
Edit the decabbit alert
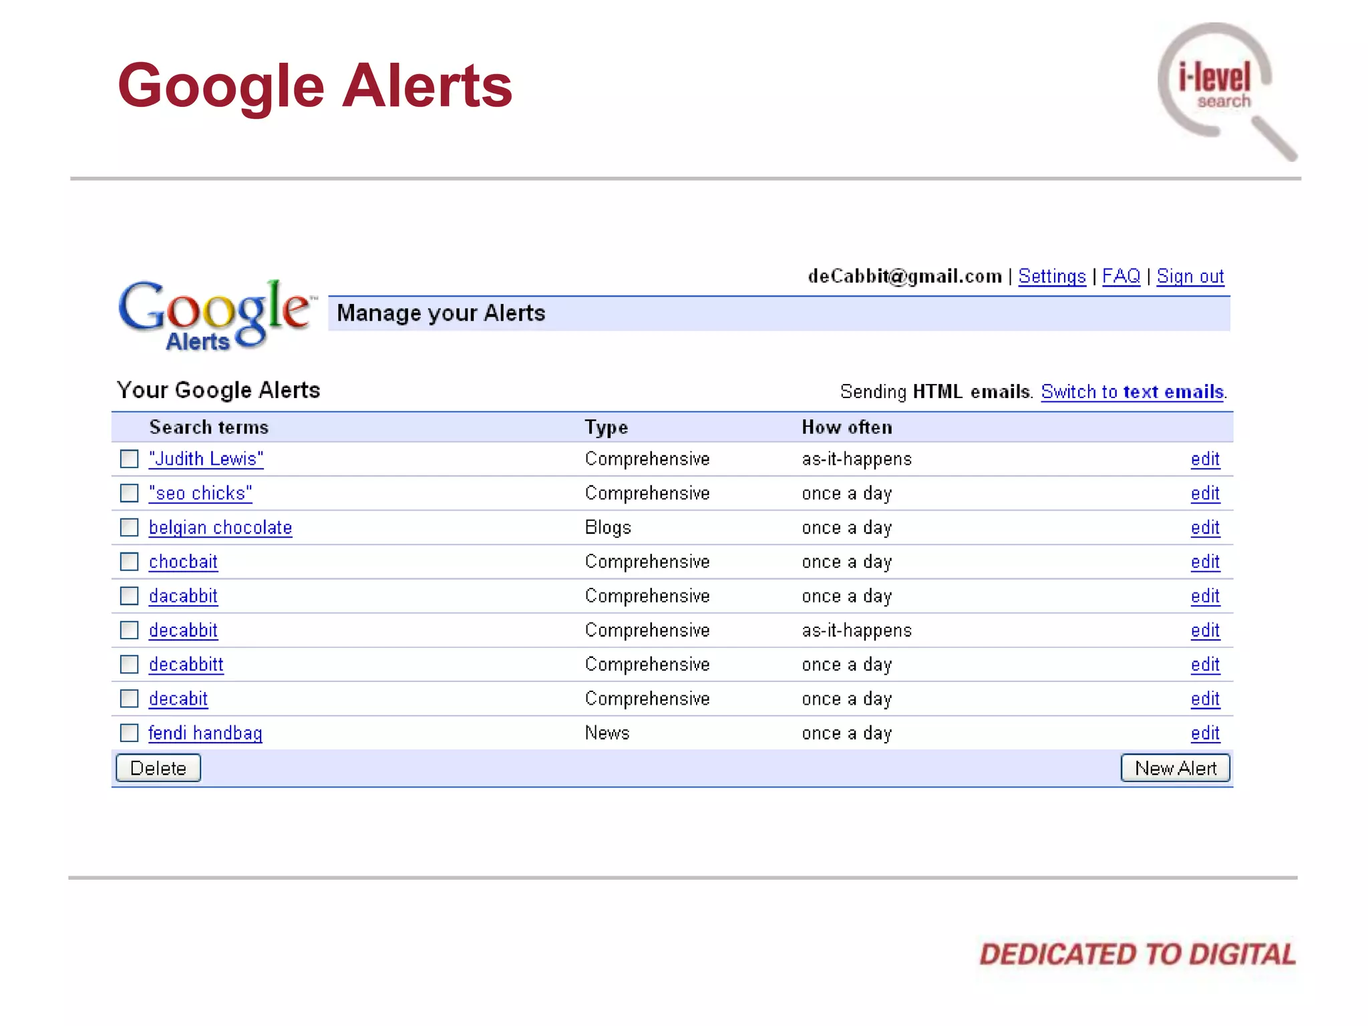1205,630
